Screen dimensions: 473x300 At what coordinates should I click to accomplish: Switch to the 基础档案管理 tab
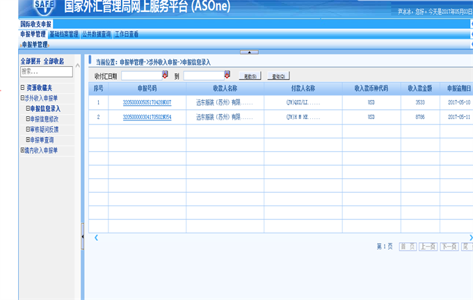click(64, 33)
